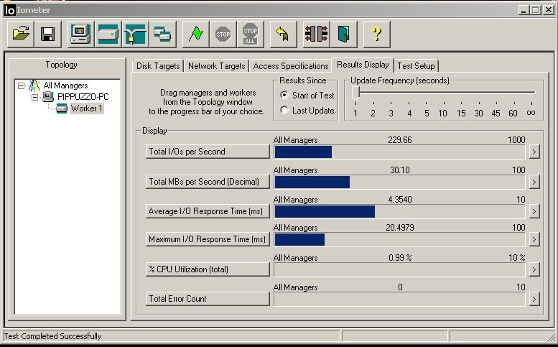Duplicate selected worker icon
558x347 pixels.
click(162, 34)
